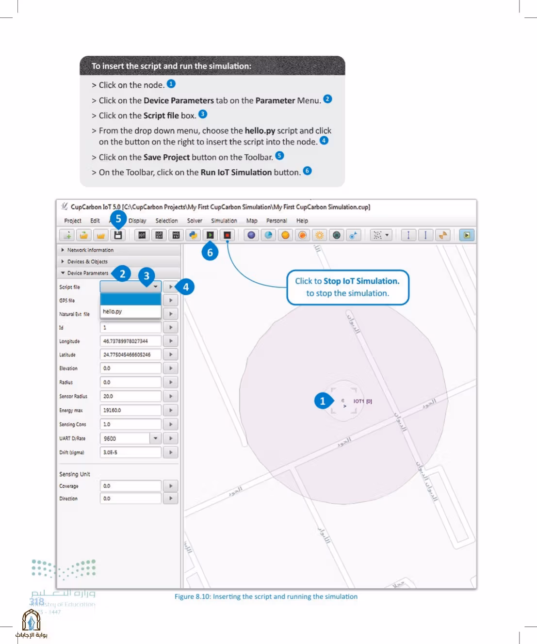Click the sun-shaped toolbar icon
The height and width of the screenshot is (644, 537).
(x=319, y=235)
